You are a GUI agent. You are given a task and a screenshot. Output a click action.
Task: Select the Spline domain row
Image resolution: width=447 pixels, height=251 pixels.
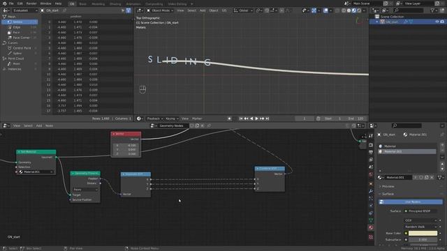coord(20,53)
